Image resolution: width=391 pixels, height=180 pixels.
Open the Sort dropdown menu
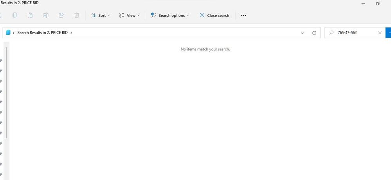(100, 16)
